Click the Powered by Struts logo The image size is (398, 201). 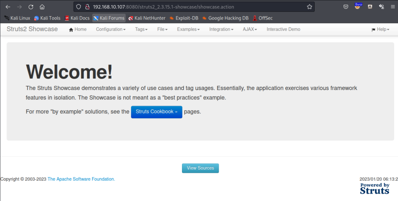tap(375, 189)
